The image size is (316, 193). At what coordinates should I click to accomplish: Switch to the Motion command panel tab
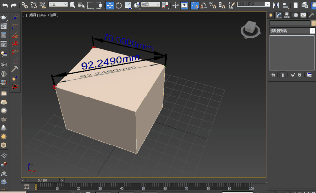[x=295, y=15]
